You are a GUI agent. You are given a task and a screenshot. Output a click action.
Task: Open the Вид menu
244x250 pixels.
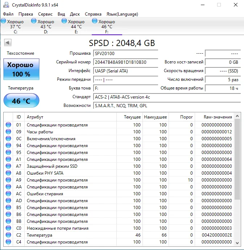(61, 14)
